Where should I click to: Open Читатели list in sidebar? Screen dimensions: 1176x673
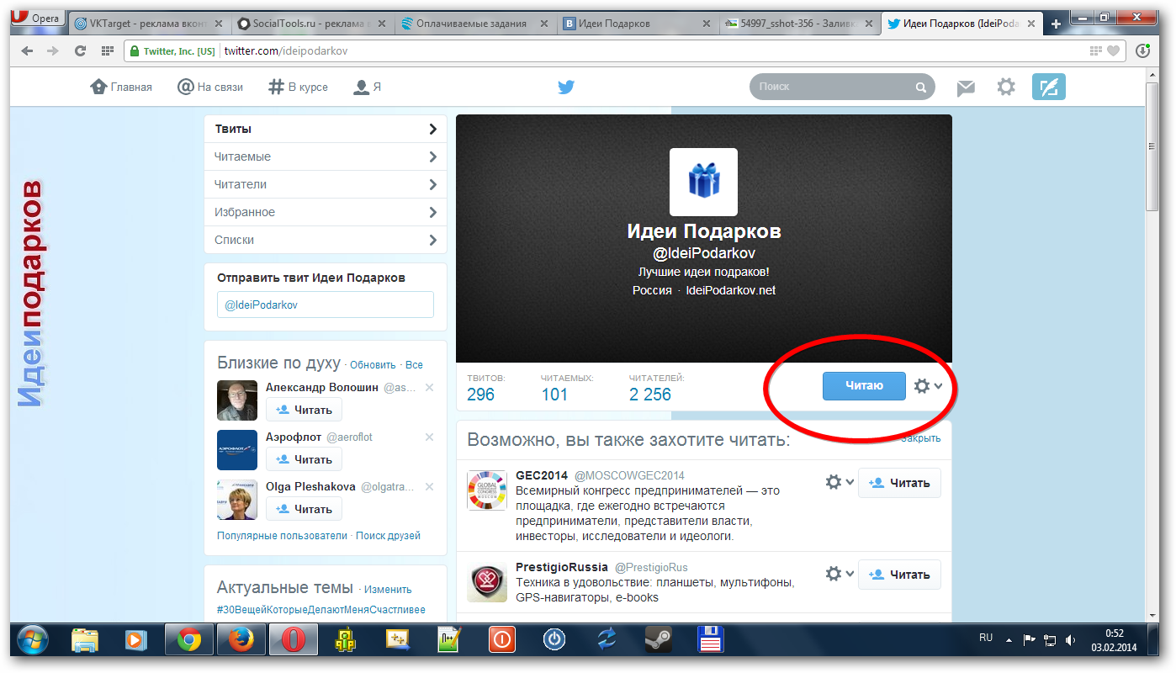point(326,184)
